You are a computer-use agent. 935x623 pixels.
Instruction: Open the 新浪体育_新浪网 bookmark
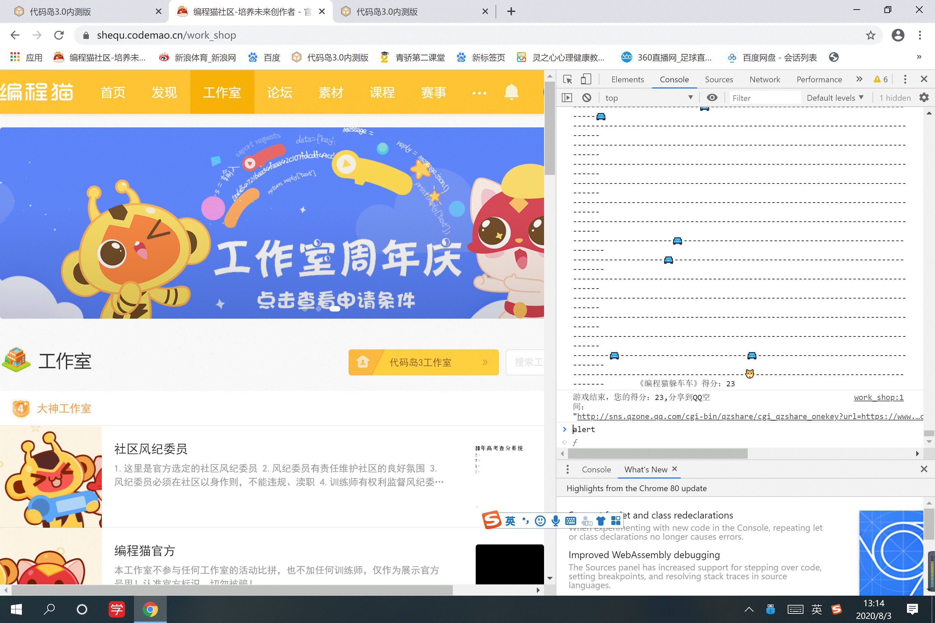pos(198,58)
